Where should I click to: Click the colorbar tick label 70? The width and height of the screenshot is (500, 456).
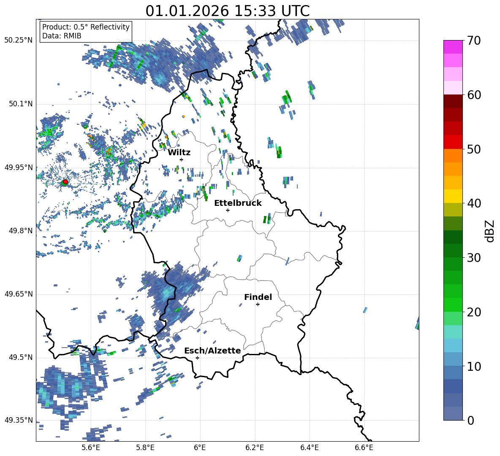point(474,40)
